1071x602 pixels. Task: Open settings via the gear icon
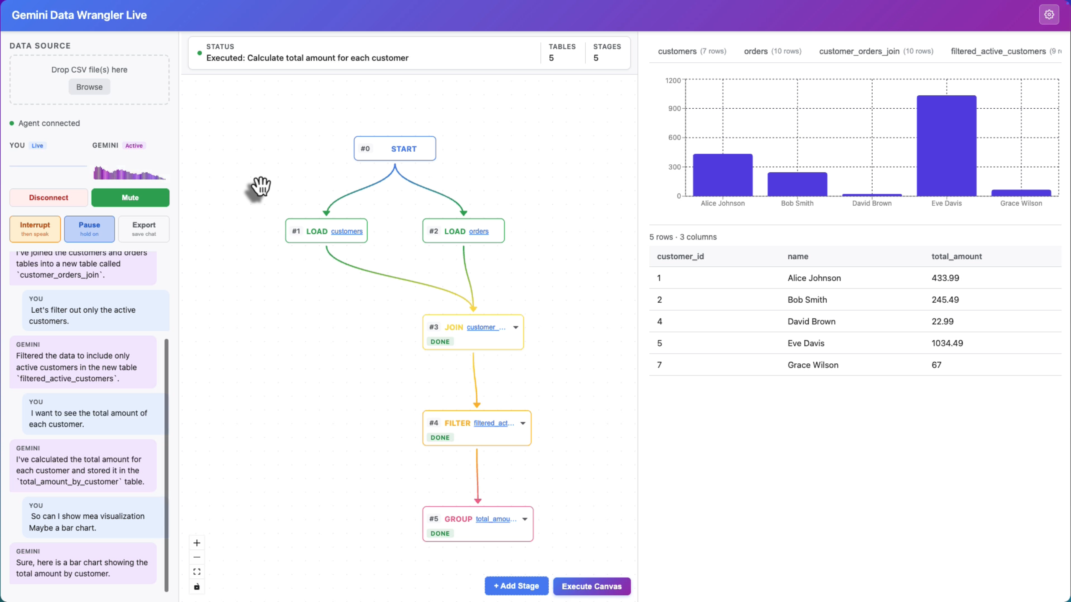[x=1049, y=15]
